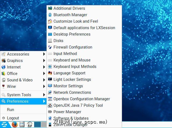Viewport: 172px width, 128px height.
Task: Click the Language Support flag icon
Action: click(50, 73)
